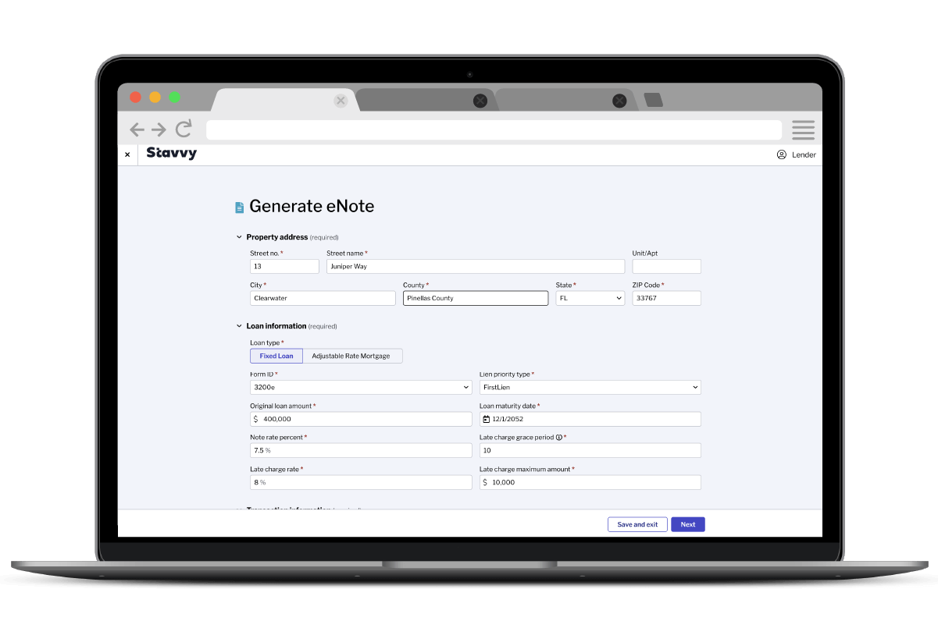Image resolution: width=938 pixels, height=621 pixels.
Task: Open the calendar icon in Loan maturity date
Action: tap(486, 419)
